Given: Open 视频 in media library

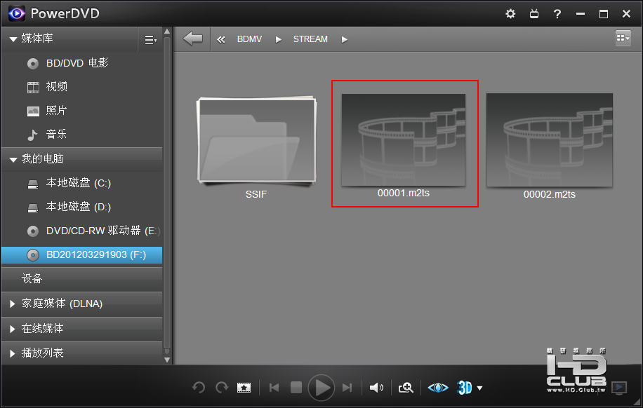Looking at the screenshot, I should click(57, 87).
